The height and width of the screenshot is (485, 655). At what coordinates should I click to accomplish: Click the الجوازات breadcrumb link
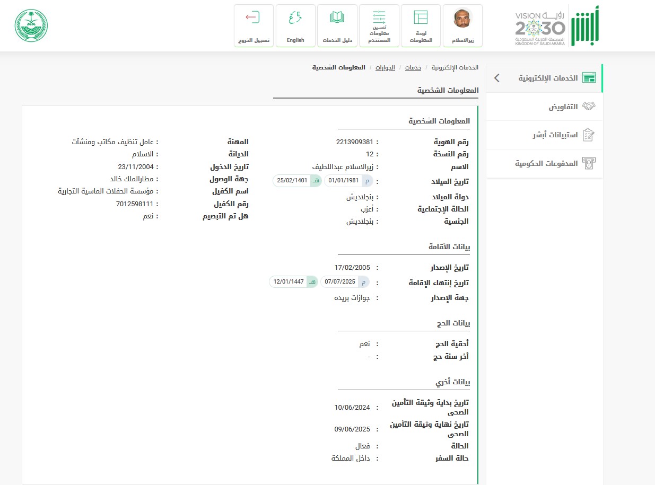[386, 68]
